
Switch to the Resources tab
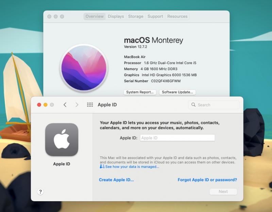177,16
